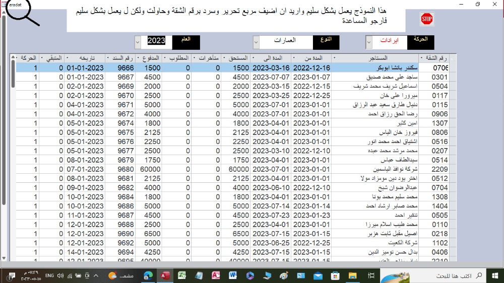Click voucher number 9680 cell
504x283 pixels.
point(120,169)
